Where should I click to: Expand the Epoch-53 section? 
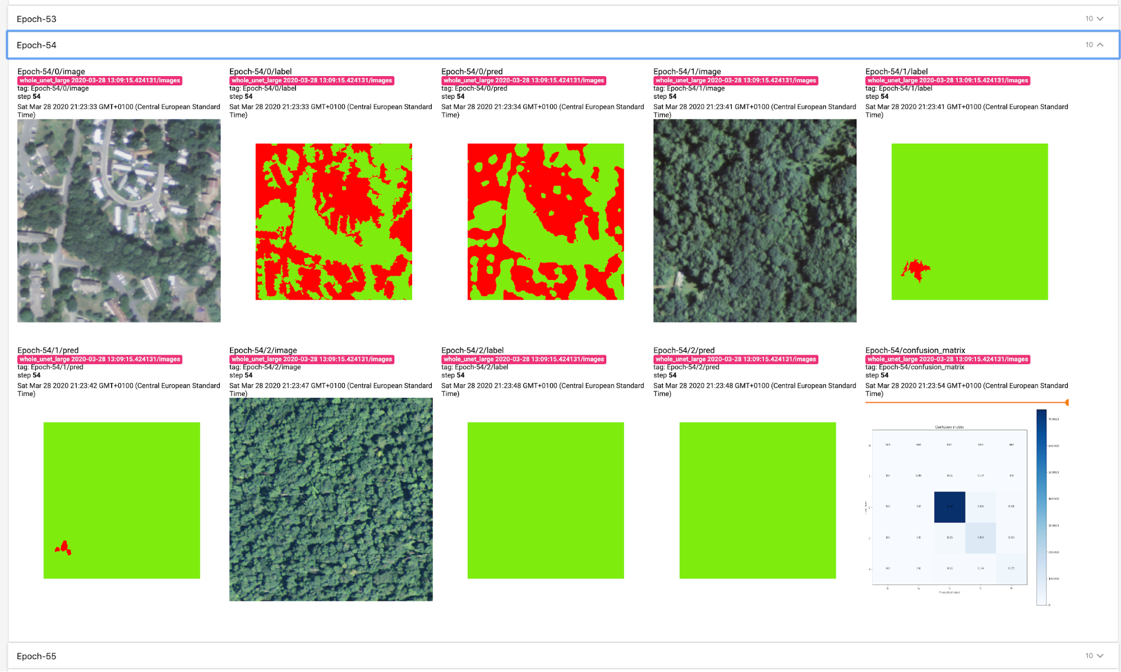[x=563, y=19]
